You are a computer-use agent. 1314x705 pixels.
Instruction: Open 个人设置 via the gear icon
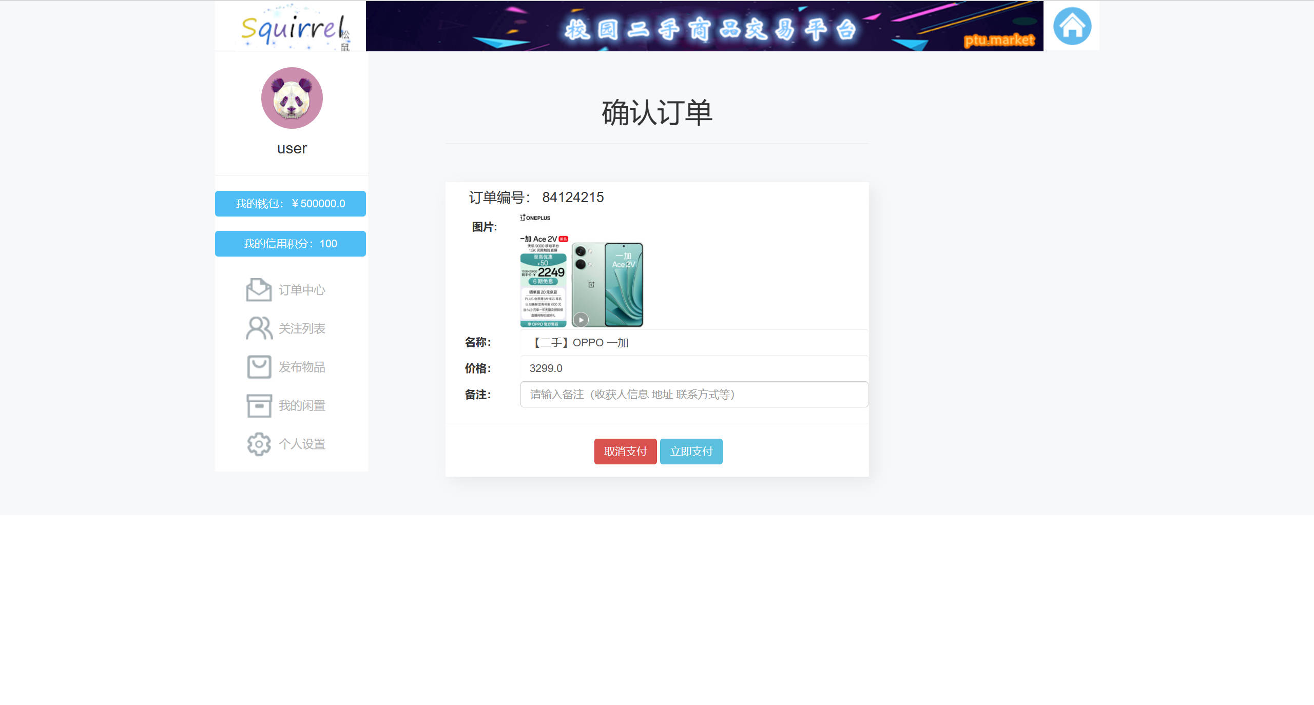click(259, 444)
